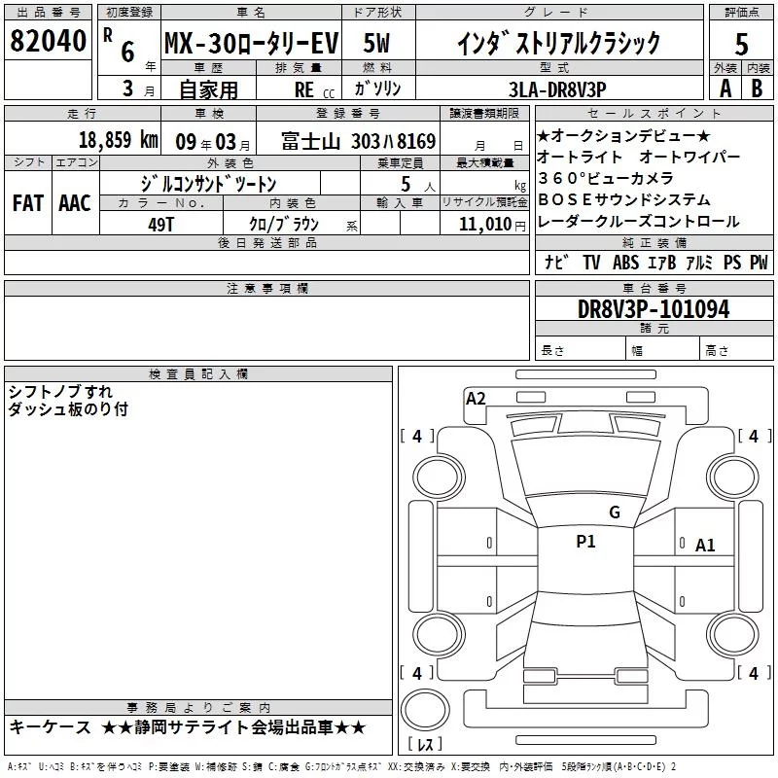
Task: Click inspector note ダッシュ板のり付
Action: (68, 408)
